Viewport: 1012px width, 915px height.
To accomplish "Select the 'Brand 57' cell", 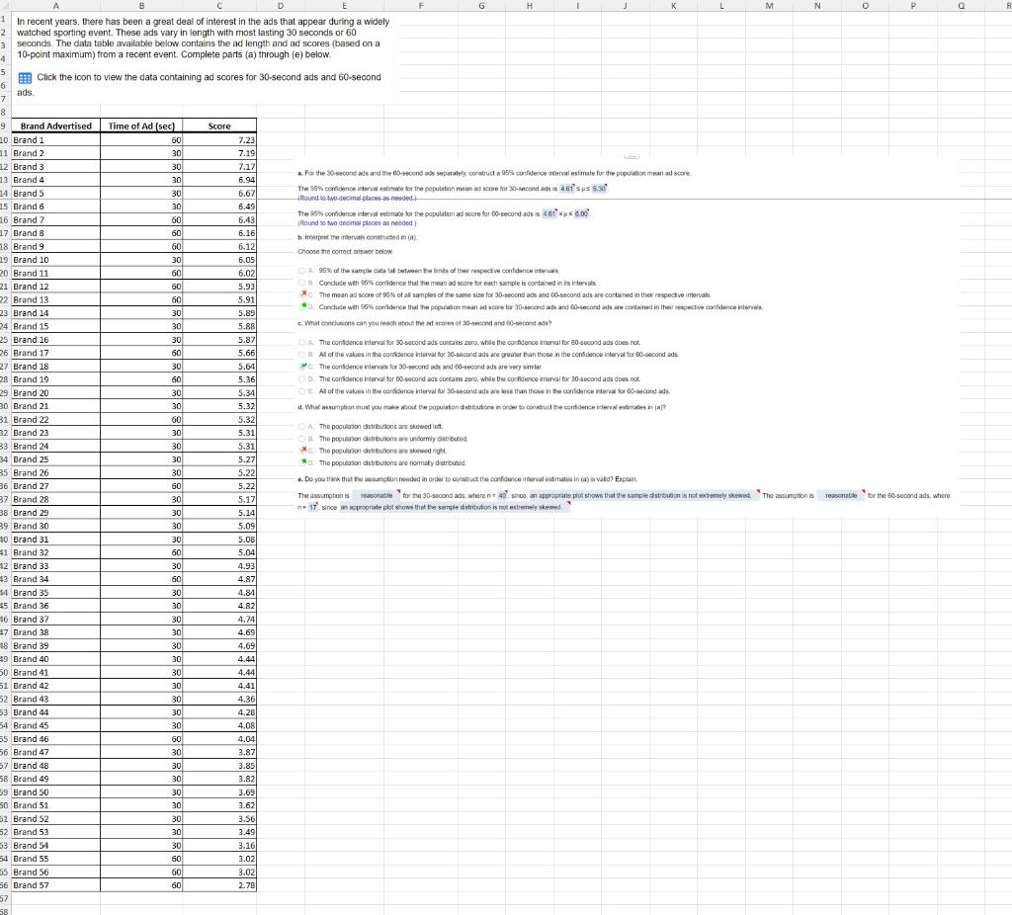I will tap(56, 885).
